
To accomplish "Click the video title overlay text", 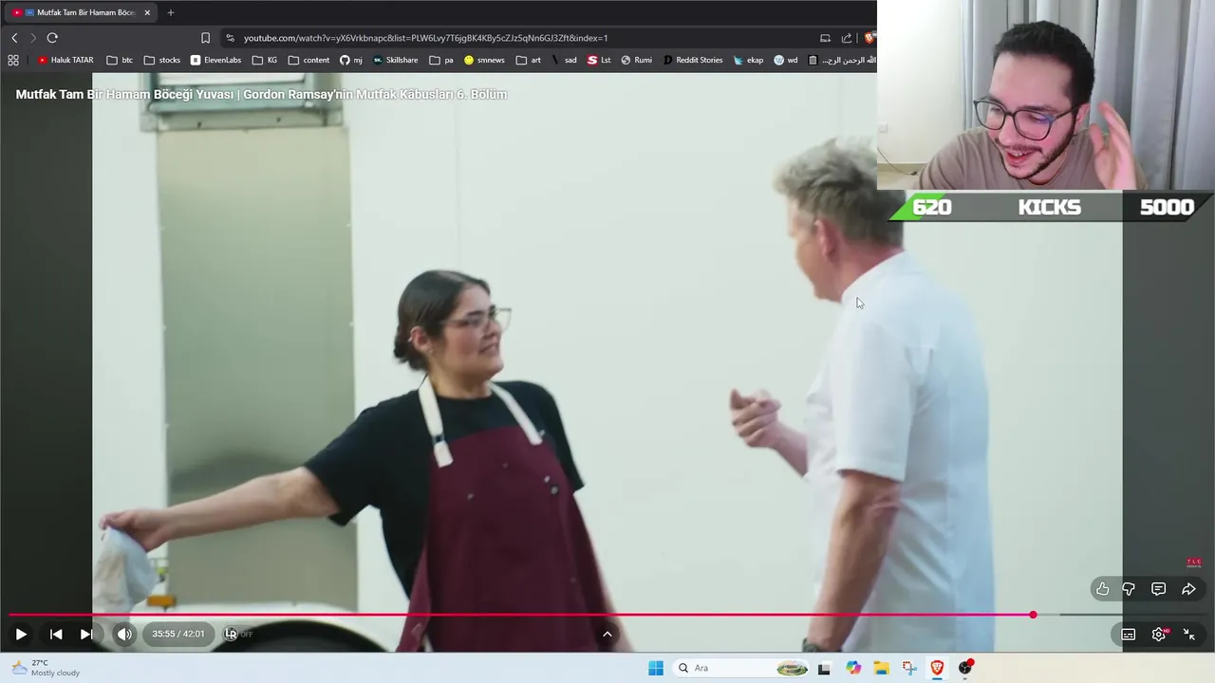I will coord(261,94).
